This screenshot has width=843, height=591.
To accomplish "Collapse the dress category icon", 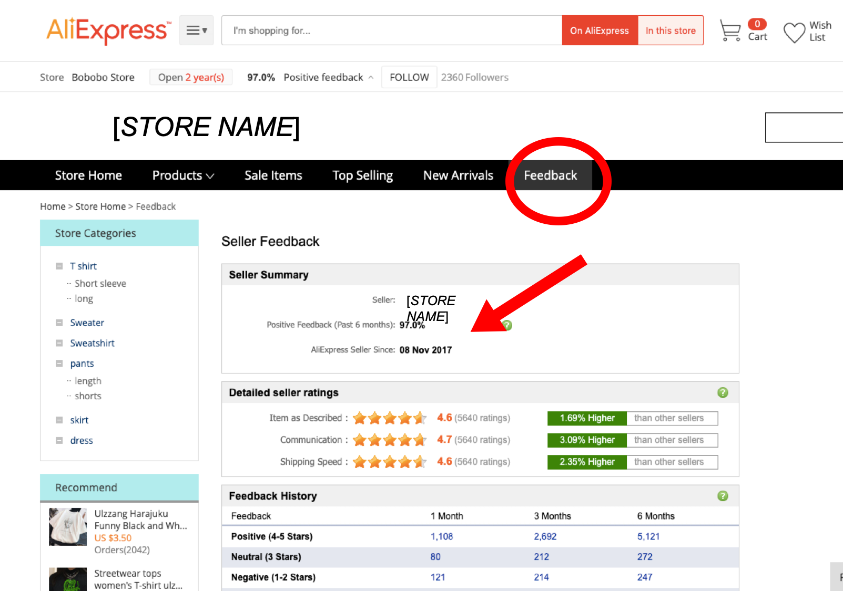I will click(59, 441).
